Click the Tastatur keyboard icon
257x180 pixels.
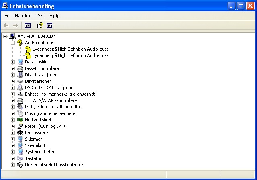20,158
